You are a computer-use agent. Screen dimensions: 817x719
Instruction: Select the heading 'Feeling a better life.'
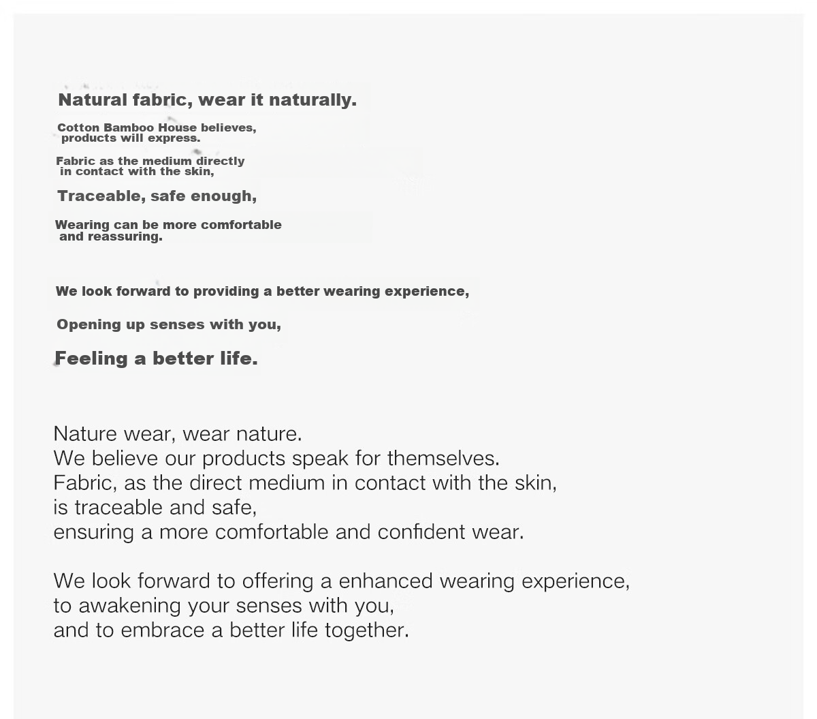[x=156, y=358]
